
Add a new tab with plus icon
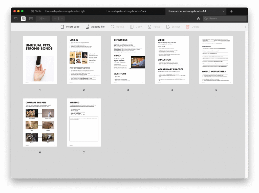click(x=231, y=11)
